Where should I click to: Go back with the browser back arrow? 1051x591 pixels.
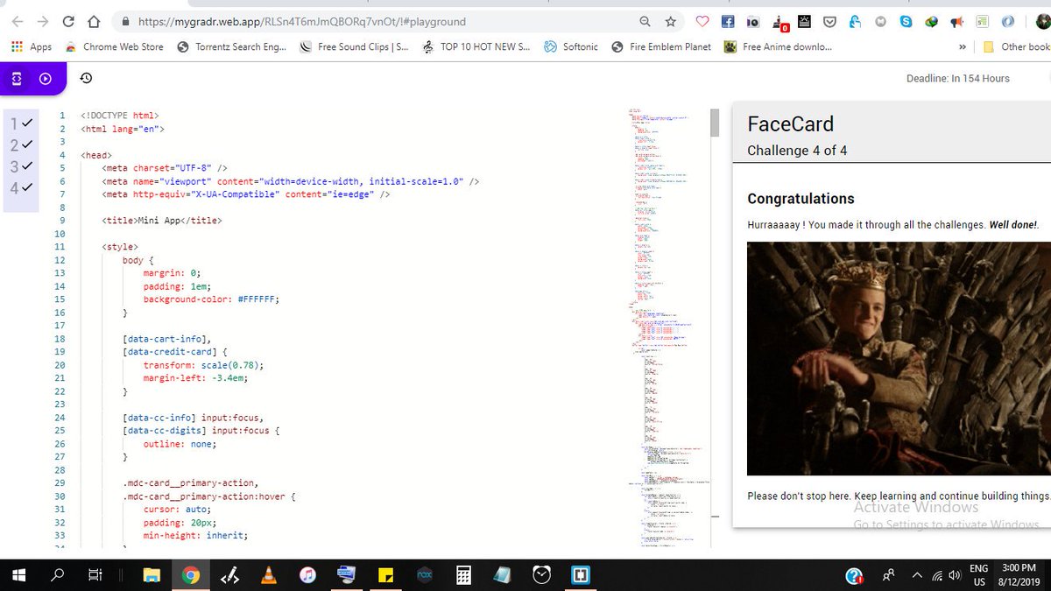tap(17, 22)
